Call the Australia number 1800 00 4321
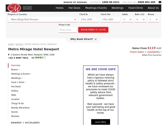This screenshot has width=167, height=125. 111,2
